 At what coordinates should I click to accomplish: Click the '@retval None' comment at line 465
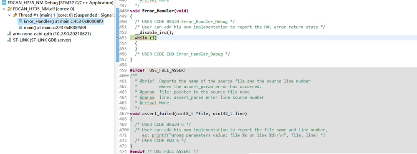(152, 103)
